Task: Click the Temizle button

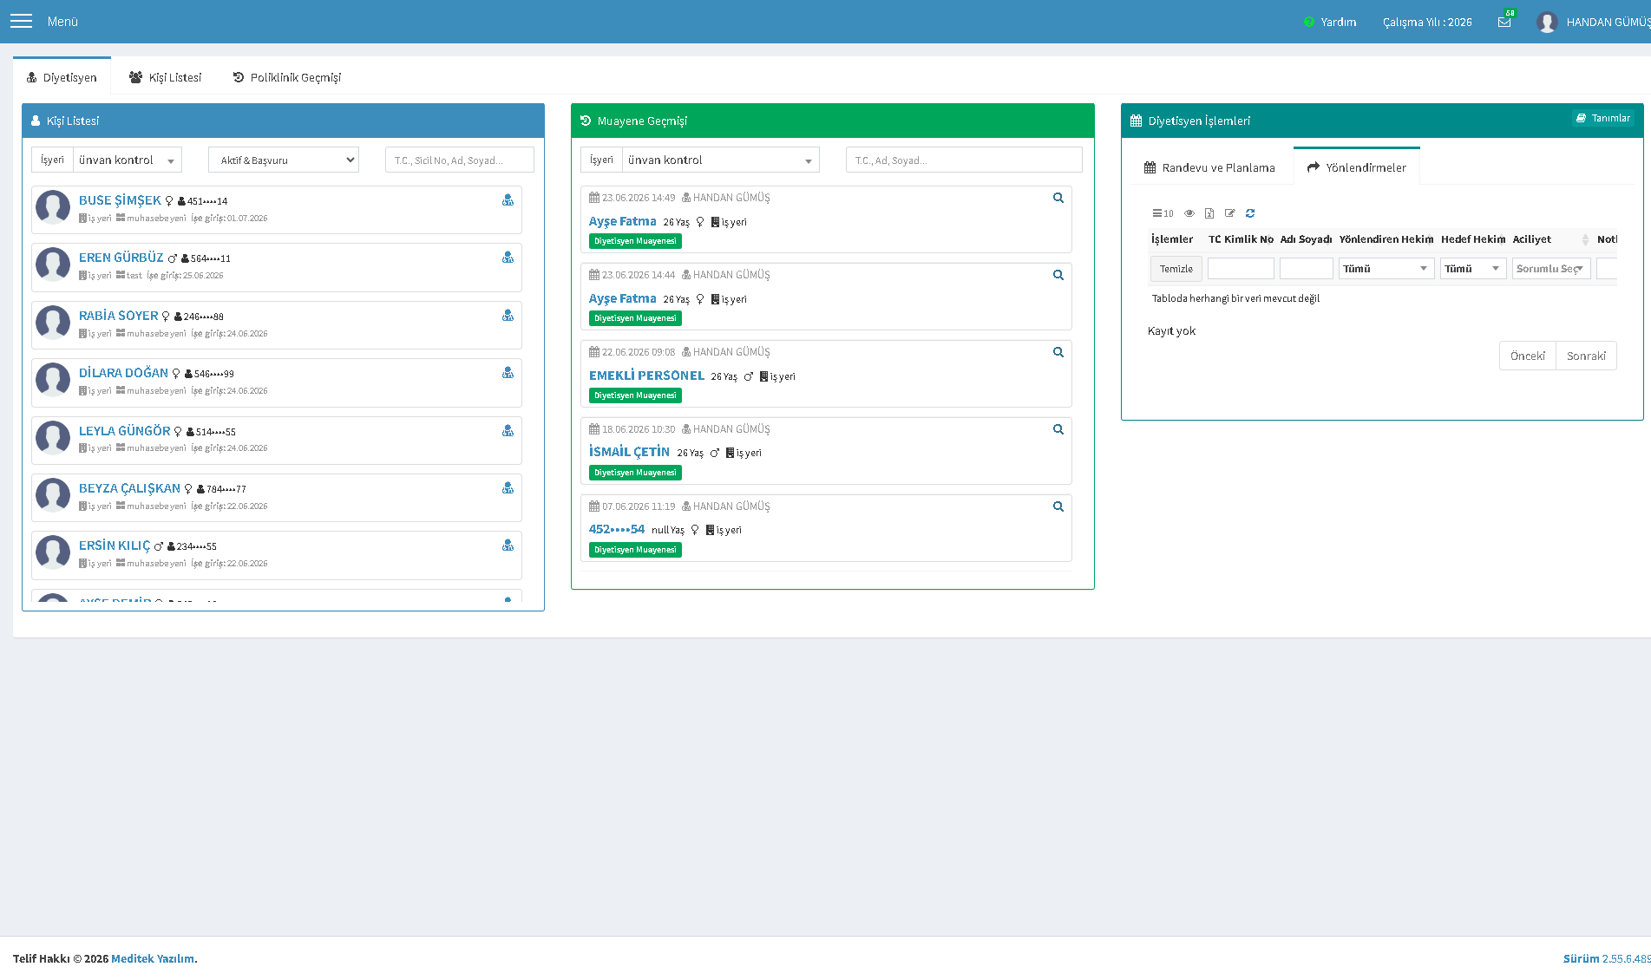Action: click(1176, 269)
